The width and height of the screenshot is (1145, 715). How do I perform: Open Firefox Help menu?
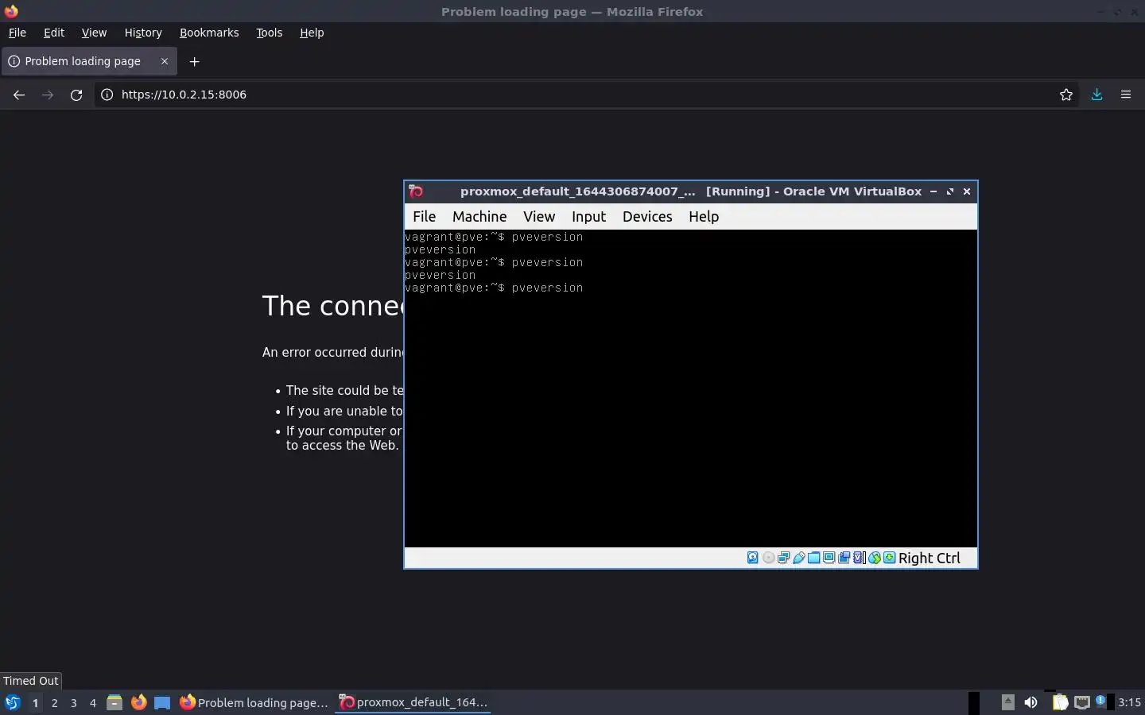[312, 33]
